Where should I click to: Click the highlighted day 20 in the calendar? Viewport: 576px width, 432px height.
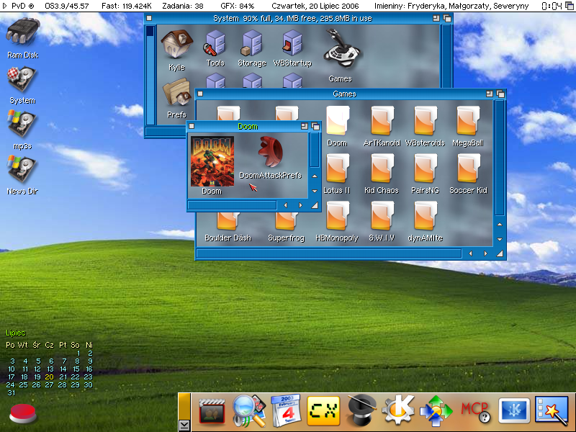(x=49, y=377)
